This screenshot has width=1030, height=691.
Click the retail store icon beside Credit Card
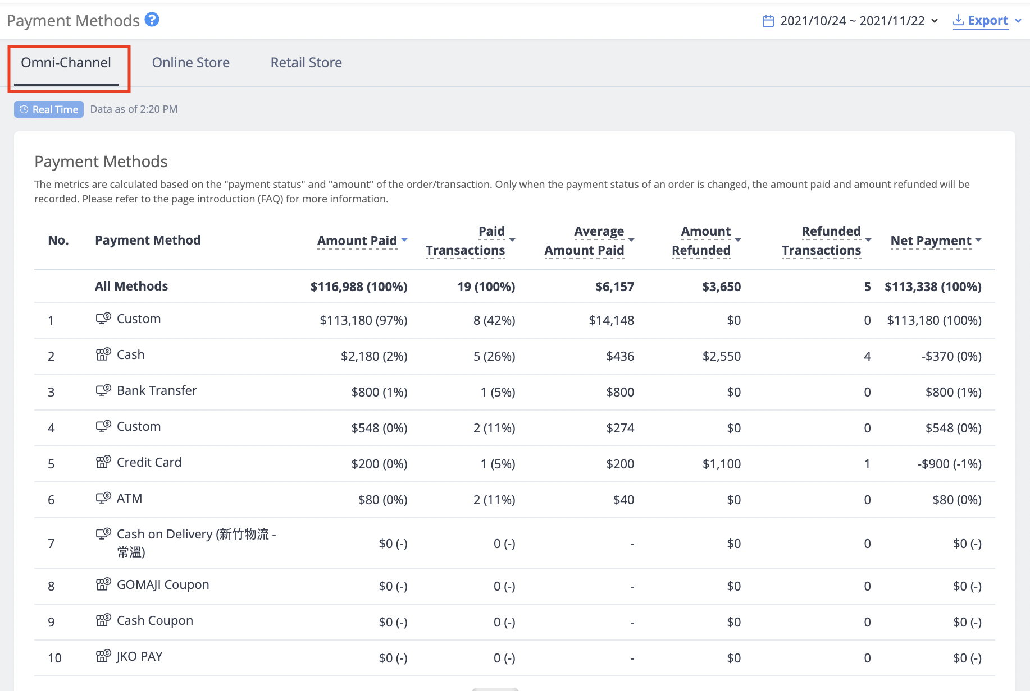click(x=103, y=462)
